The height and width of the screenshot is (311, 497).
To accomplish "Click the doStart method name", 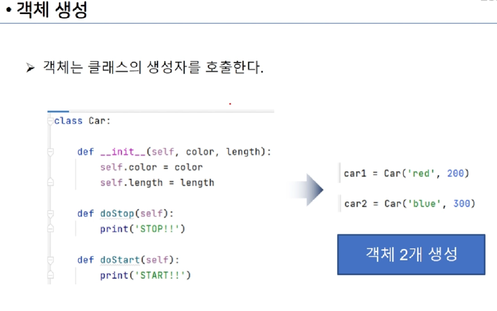I will [120, 260].
